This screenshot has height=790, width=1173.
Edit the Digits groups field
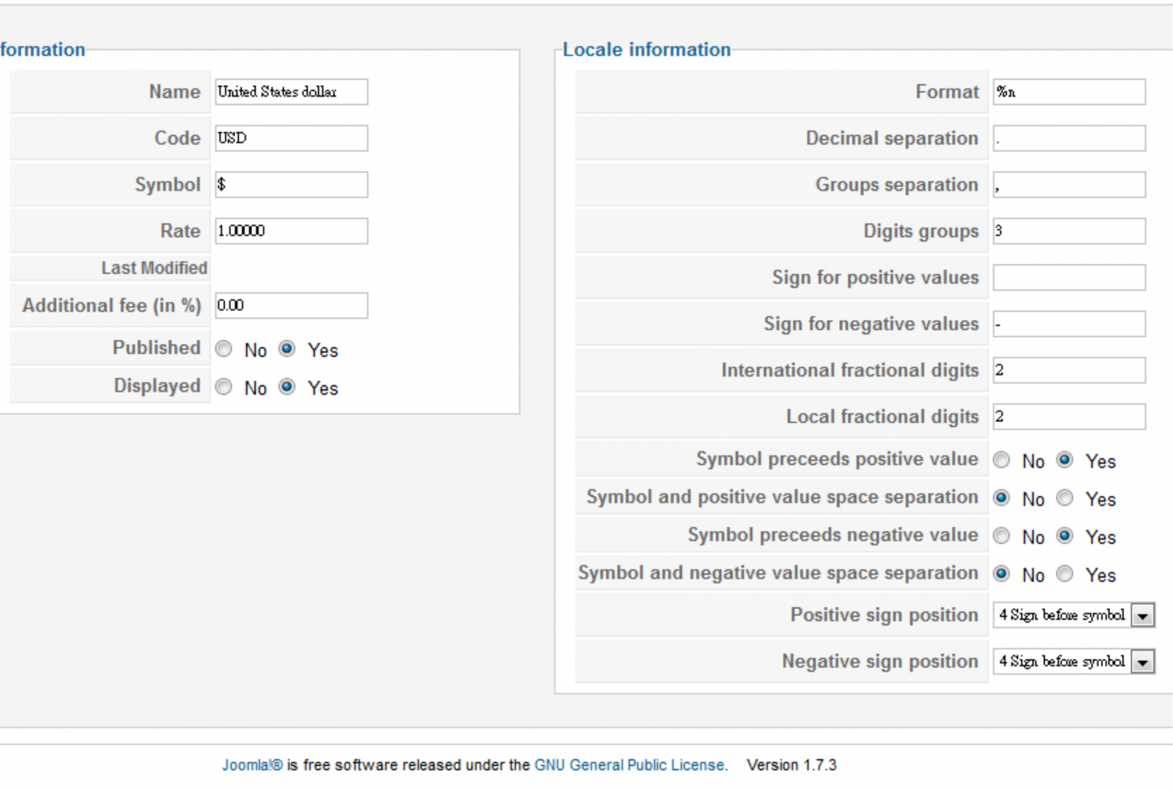(1069, 231)
